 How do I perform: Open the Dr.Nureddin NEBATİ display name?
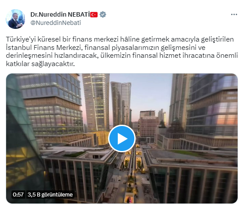(60, 14)
